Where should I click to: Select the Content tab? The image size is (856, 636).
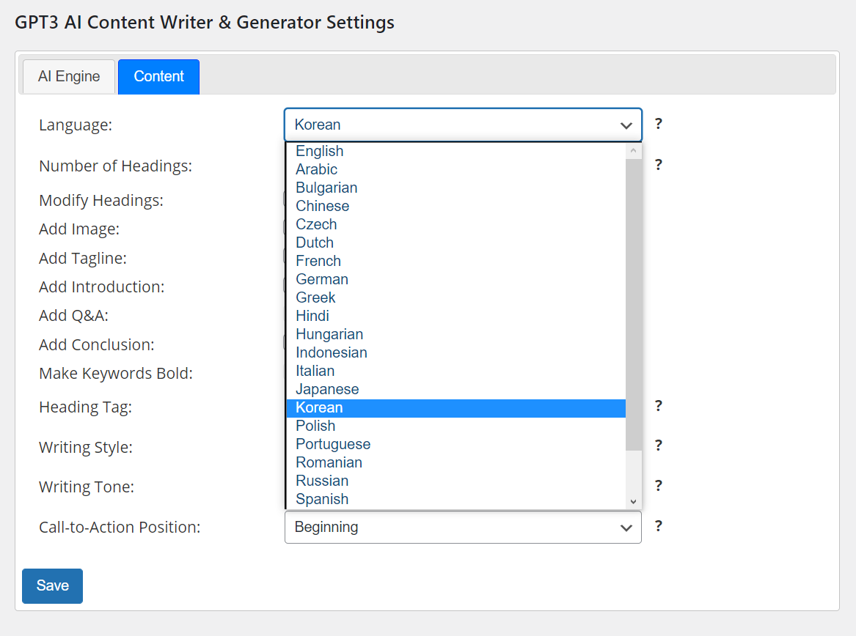159,76
